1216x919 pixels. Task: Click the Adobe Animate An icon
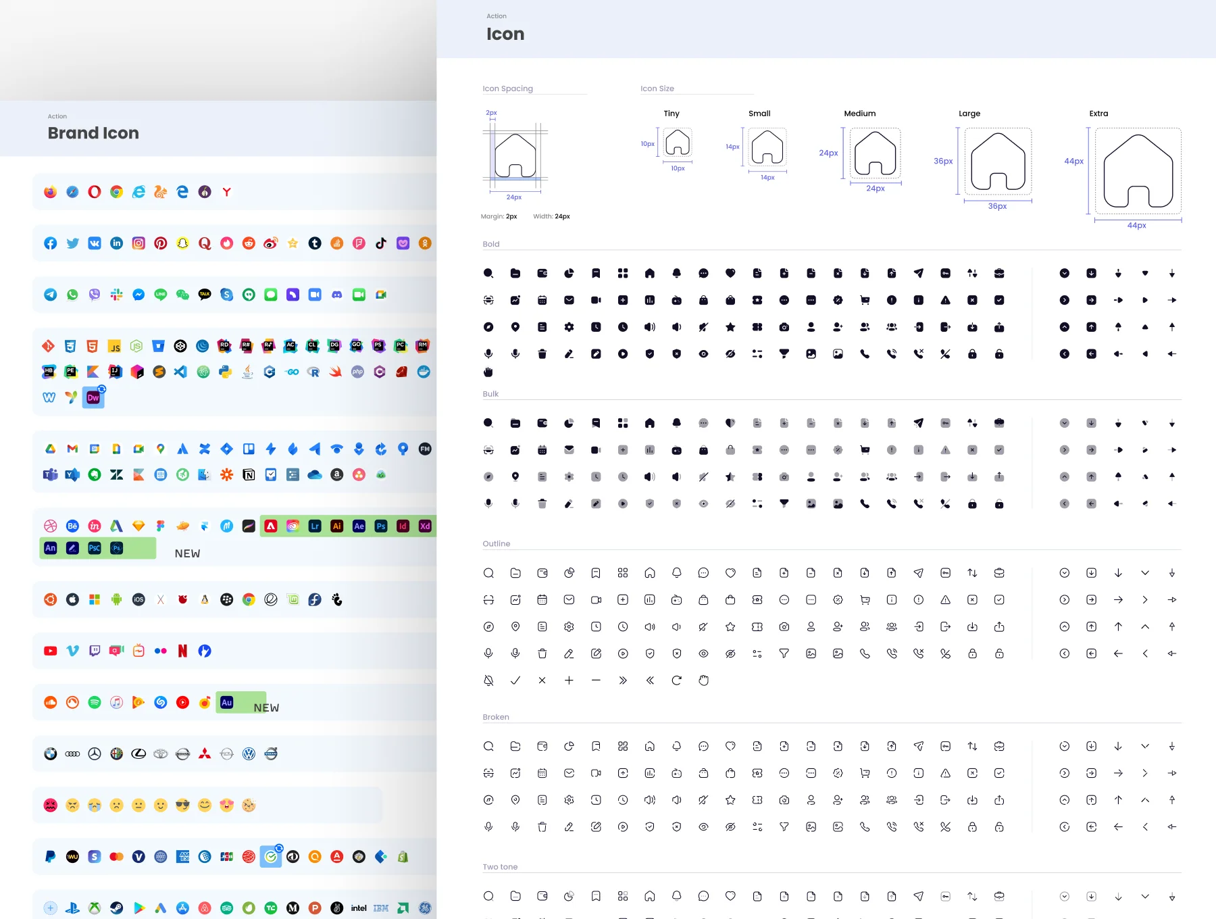pyautogui.click(x=51, y=548)
